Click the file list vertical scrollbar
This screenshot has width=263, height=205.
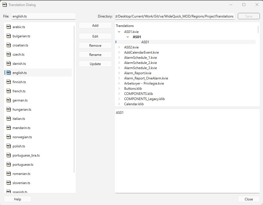tap(74, 99)
